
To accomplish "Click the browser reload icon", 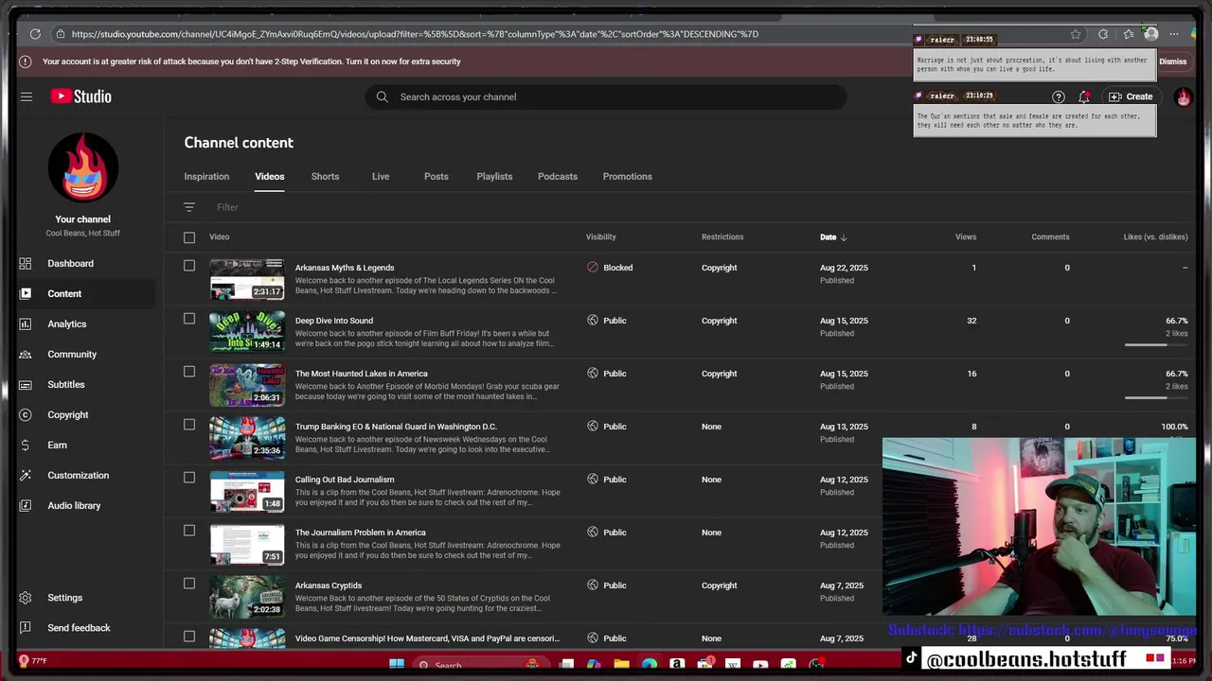I will tap(35, 34).
